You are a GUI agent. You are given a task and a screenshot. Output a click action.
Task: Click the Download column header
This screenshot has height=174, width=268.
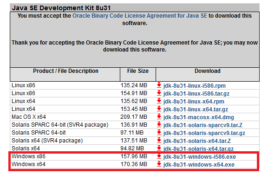click(208, 71)
